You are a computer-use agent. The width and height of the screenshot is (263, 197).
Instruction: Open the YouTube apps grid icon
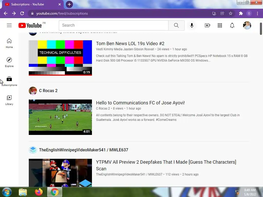coord(220,25)
